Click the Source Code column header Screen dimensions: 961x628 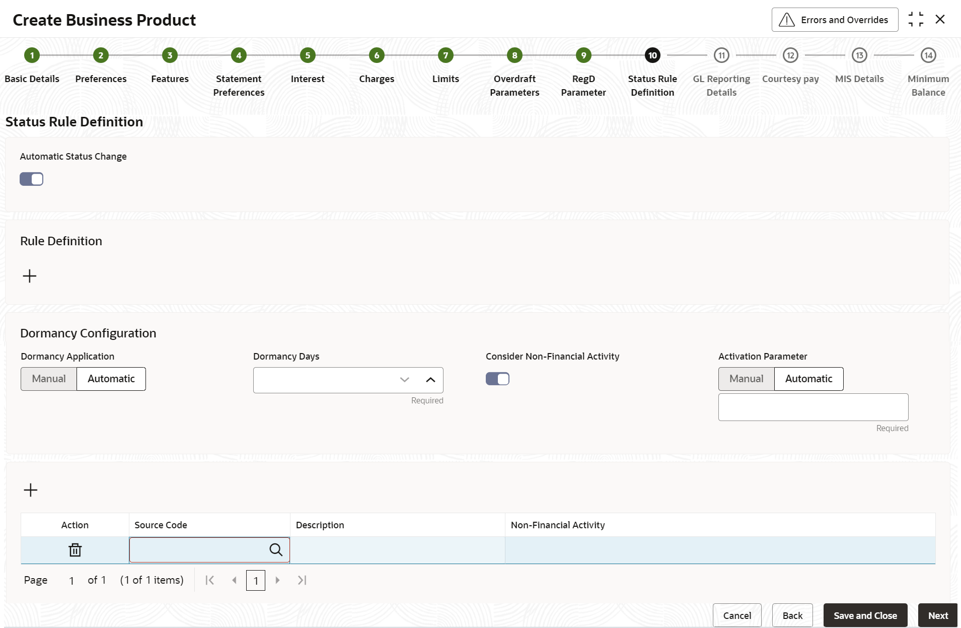coord(209,525)
